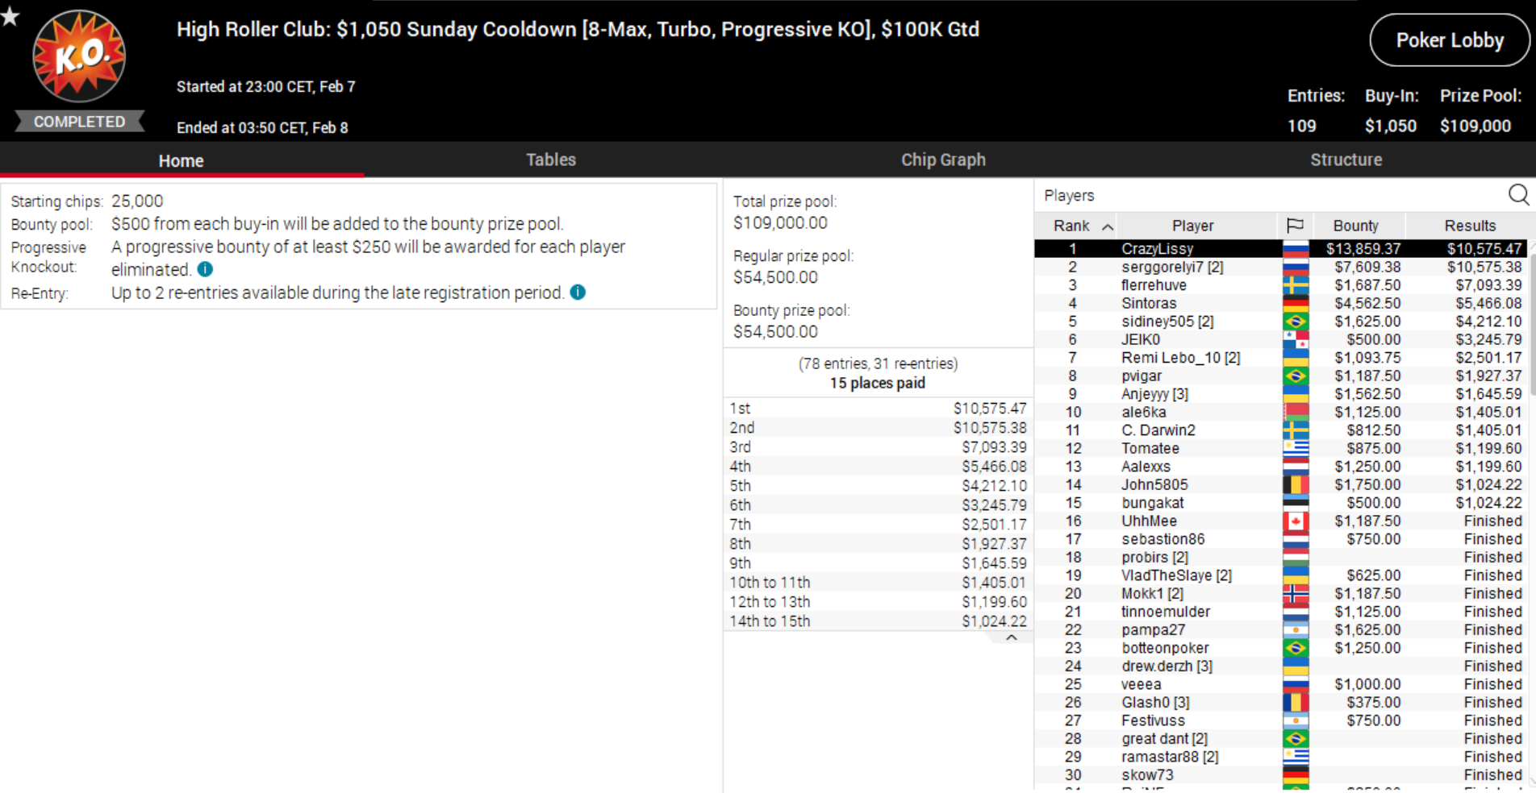Viewport: 1536px width, 793px height.
Task: Click the Re-Entry info icon
Action: pos(578,292)
